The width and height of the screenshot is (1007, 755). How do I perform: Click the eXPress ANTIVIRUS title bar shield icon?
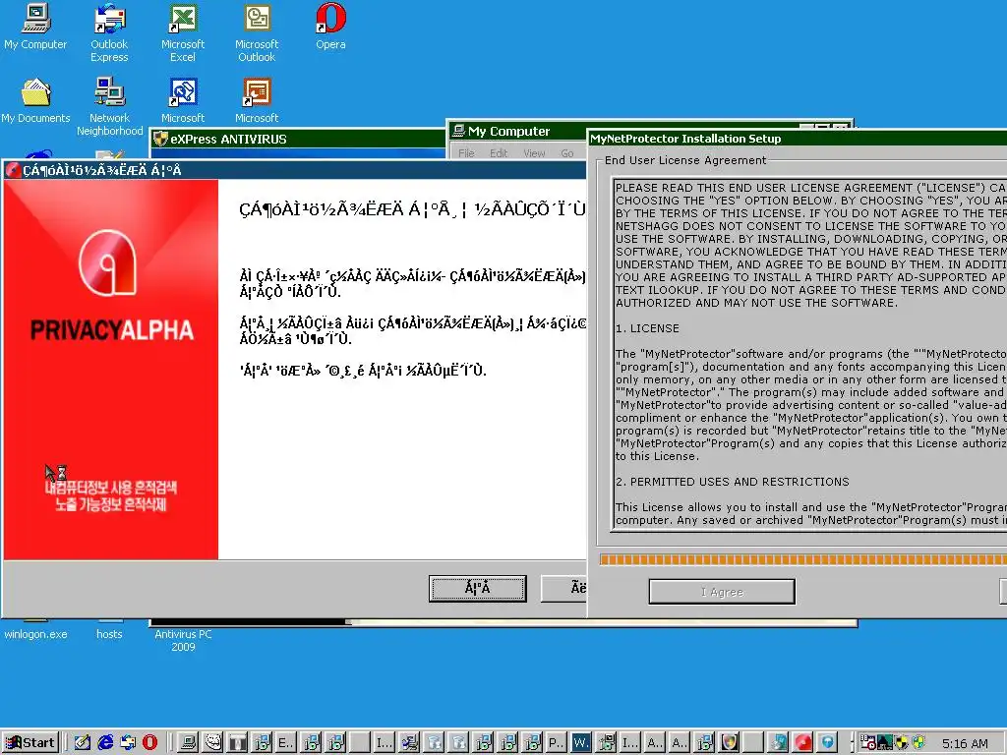[x=160, y=139]
